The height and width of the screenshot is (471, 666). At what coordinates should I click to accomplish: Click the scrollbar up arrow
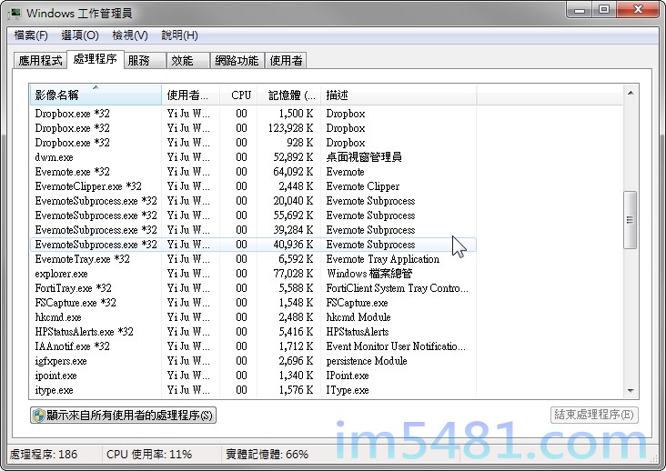point(631,93)
